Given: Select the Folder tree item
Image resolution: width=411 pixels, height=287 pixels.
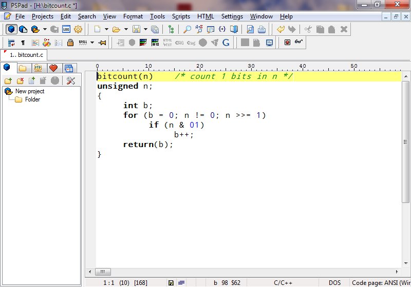Looking at the screenshot, I should pos(32,99).
